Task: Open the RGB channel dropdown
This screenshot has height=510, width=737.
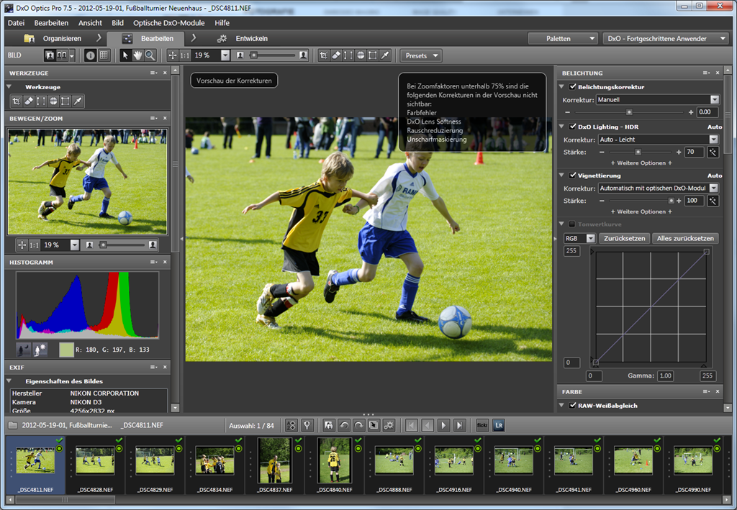Action: point(579,238)
